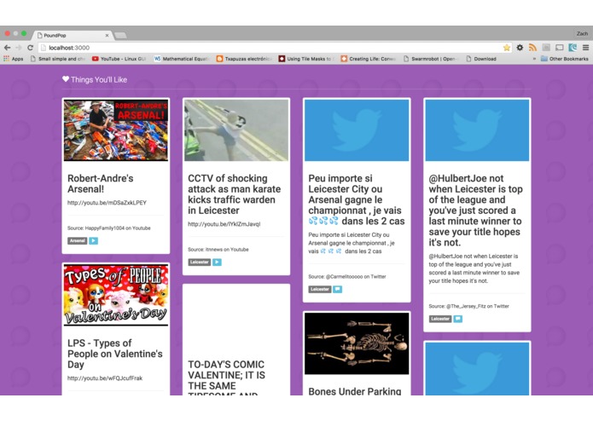Open YouTube - Linux GUI bookmark
Image resolution: width=593 pixels, height=421 pixels.
119,59
